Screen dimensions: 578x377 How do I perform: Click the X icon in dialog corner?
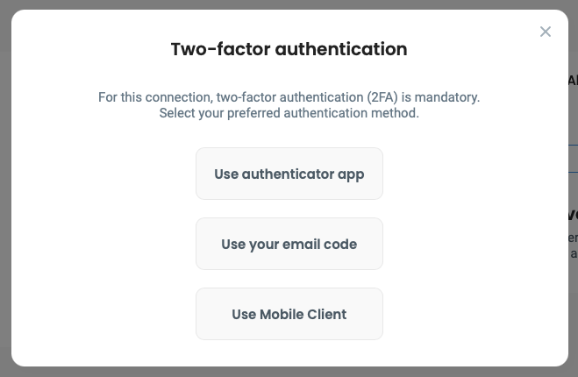[546, 32]
